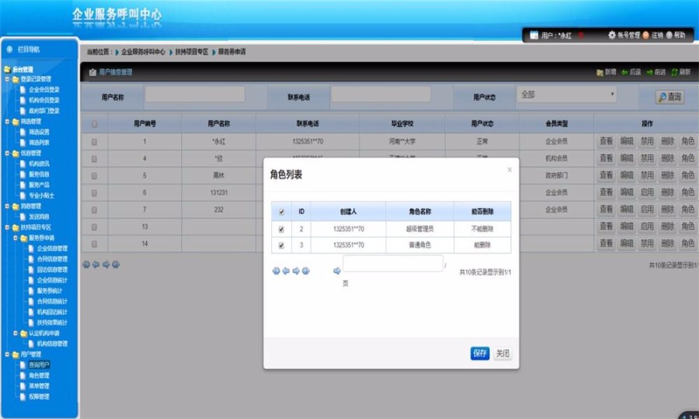Click the previous-page icon below the user table
699x419 pixels.
(96, 265)
